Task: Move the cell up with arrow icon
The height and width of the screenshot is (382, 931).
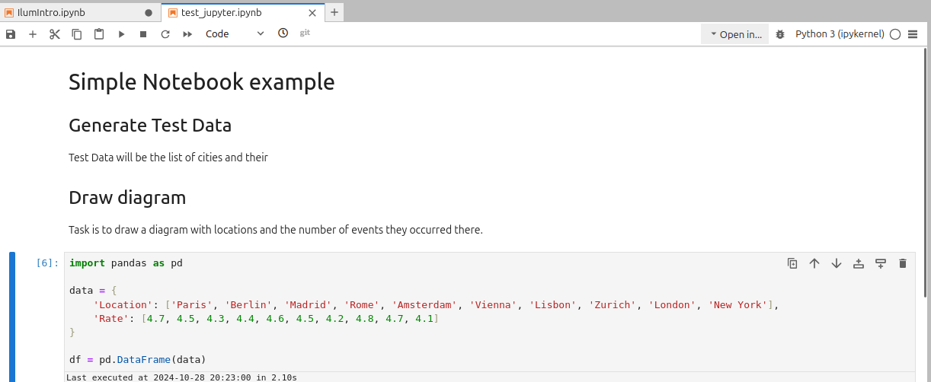Action: tap(814, 263)
